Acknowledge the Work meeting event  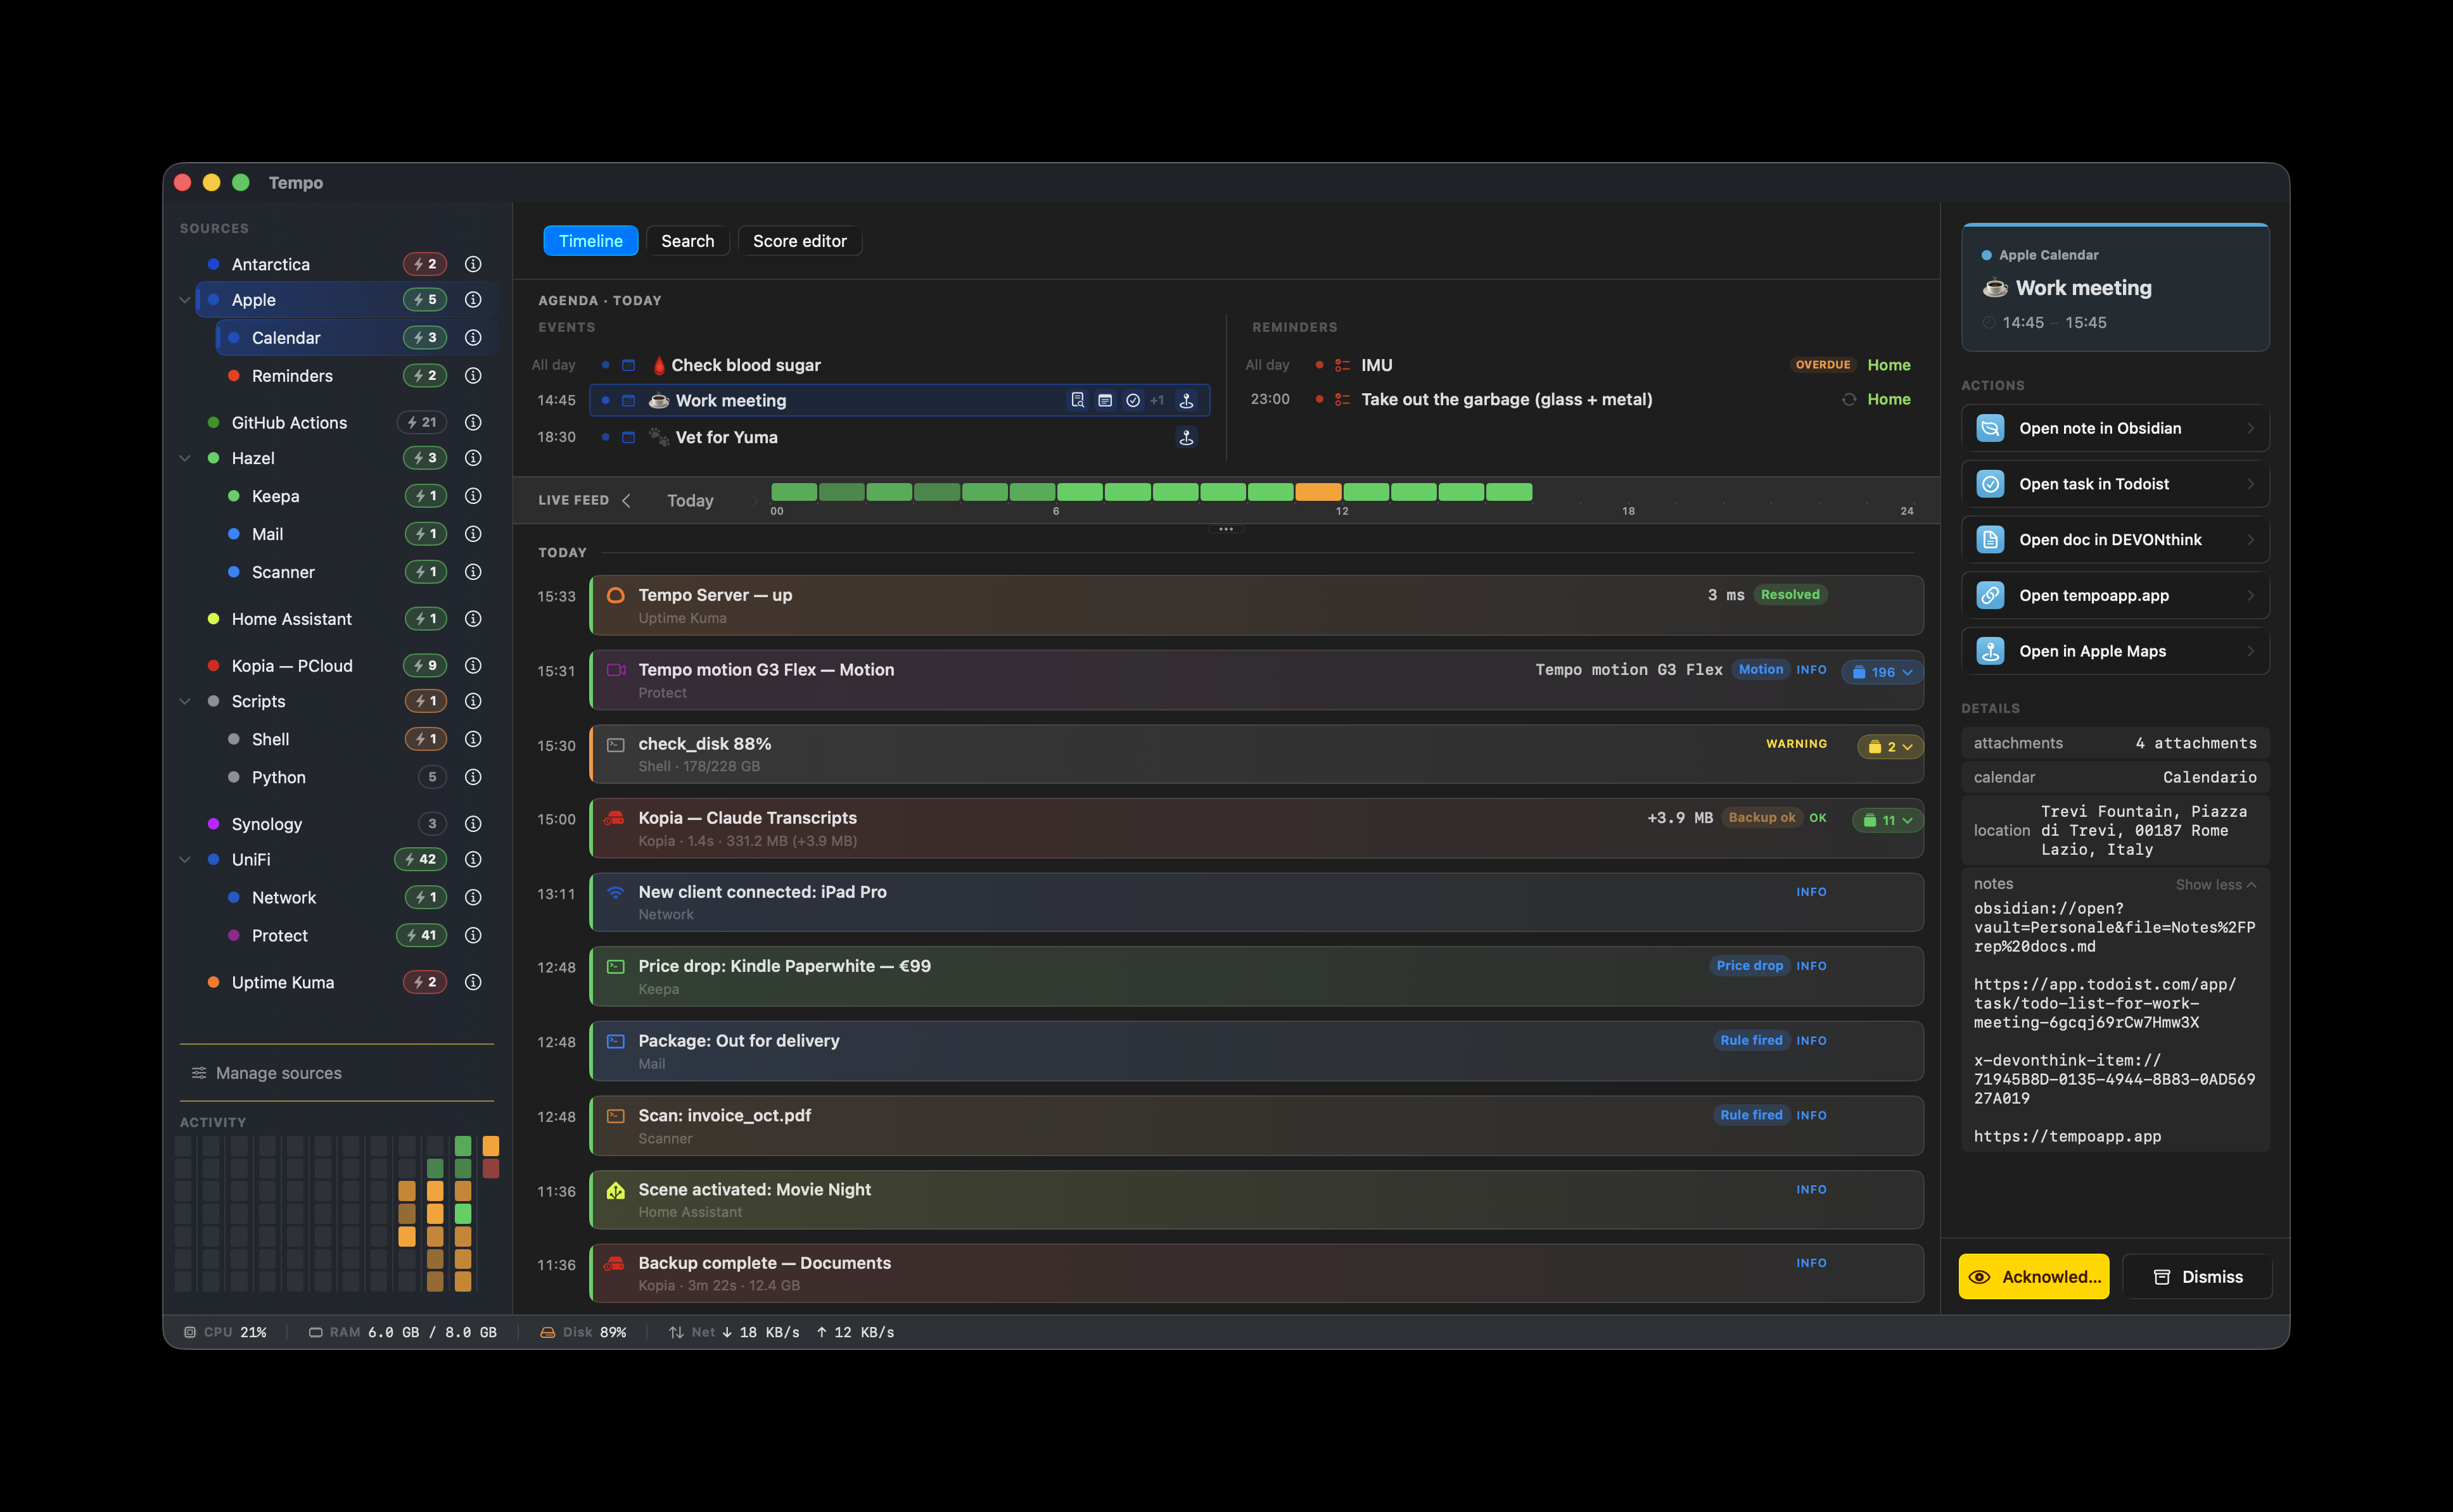click(x=2034, y=1277)
